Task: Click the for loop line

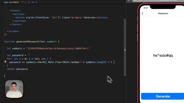Action: click(29, 59)
